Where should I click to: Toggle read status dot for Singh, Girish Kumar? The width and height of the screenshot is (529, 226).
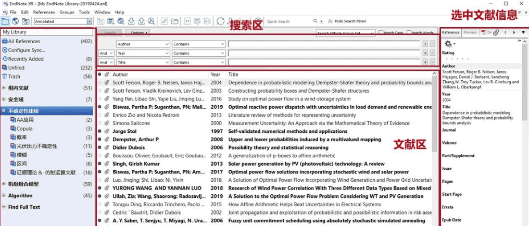pyautogui.click(x=99, y=164)
